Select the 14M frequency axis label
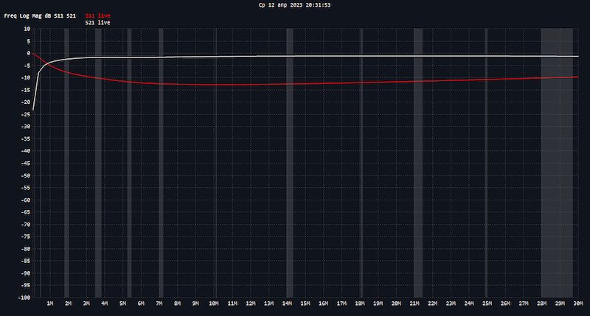The image size is (590, 316). (x=286, y=303)
